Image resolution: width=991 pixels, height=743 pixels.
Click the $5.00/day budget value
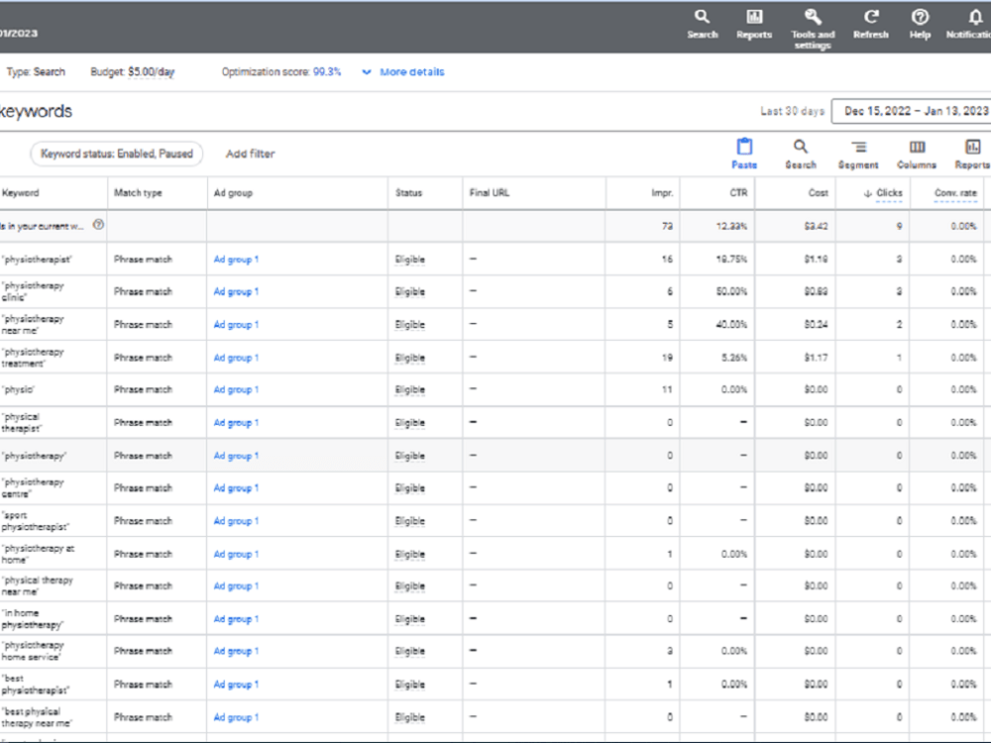click(x=151, y=72)
